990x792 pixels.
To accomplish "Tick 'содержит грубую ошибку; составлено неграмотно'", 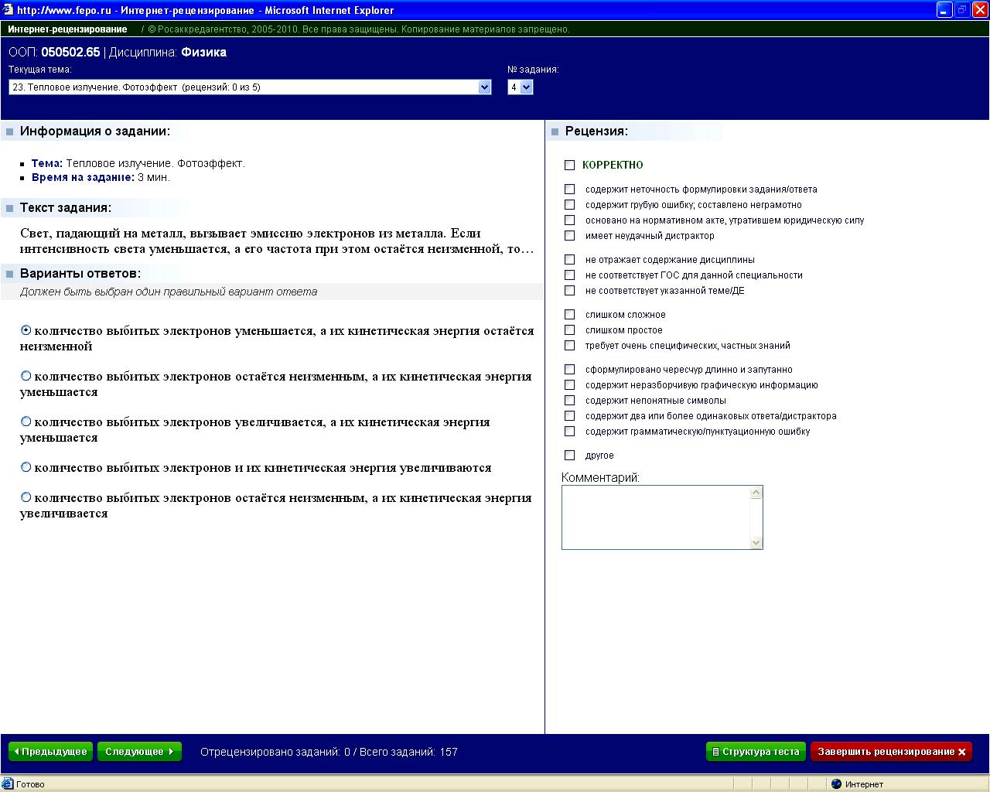I will pyautogui.click(x=570, y=204).
